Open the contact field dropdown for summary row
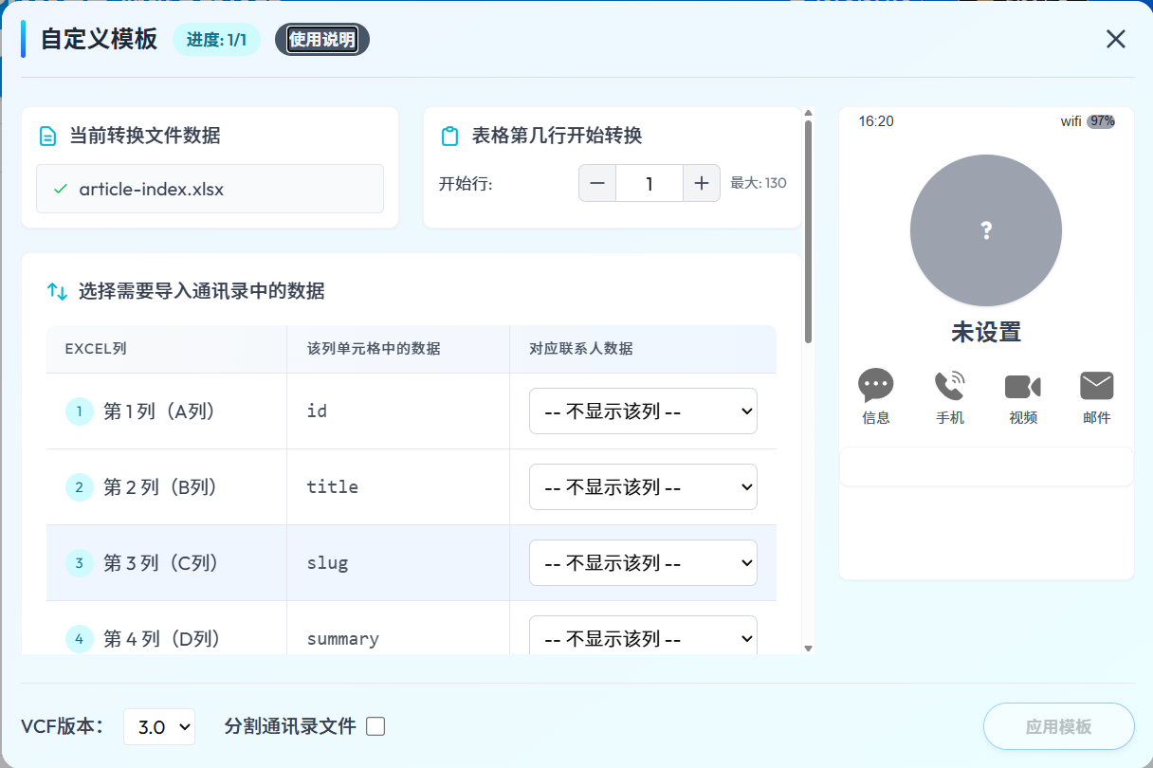This screenshot has height=768, width=1153. coord(643,635)
